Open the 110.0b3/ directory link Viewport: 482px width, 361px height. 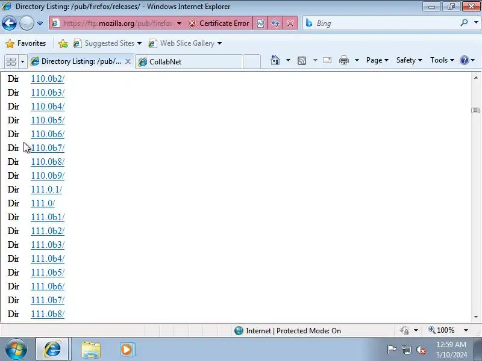(48, 93)
